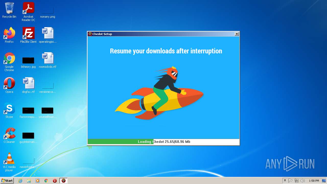Click Show Desktop button at taskbar end
Screen dimensions: 327x184
pos(324,181)
